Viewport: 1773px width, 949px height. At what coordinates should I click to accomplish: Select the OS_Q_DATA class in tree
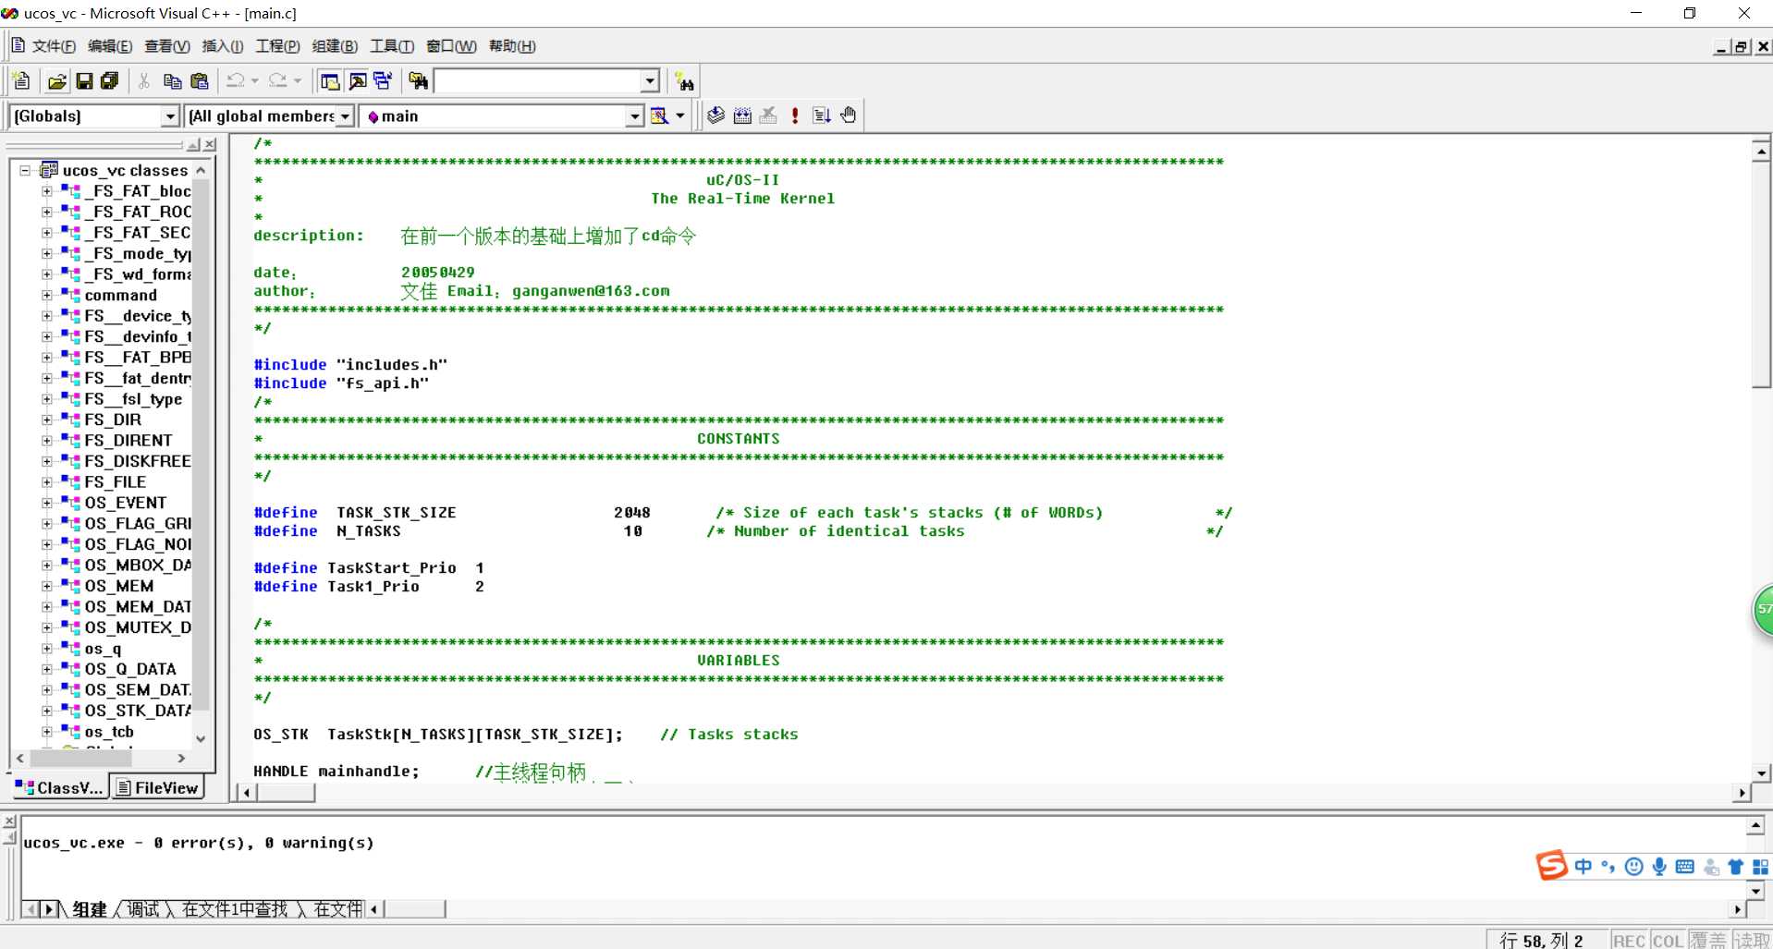pos(129,669)
